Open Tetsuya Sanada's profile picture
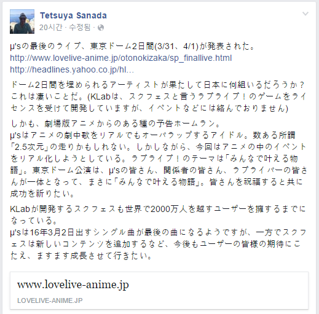Viewport: 319px width, 314px height. (22, 22)
